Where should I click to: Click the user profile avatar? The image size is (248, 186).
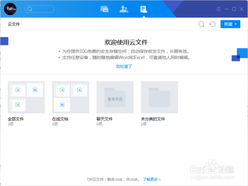(x=10, y=9)
